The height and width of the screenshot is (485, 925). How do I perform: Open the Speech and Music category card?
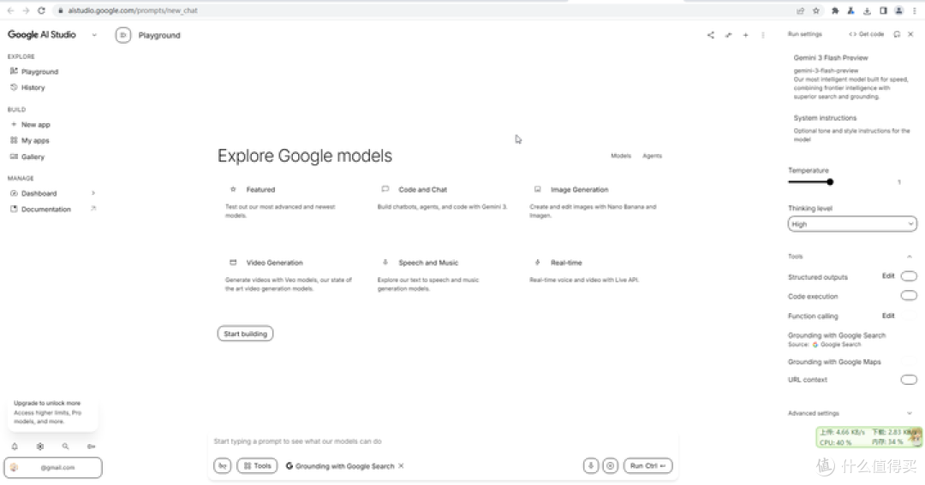click(443, 275)
